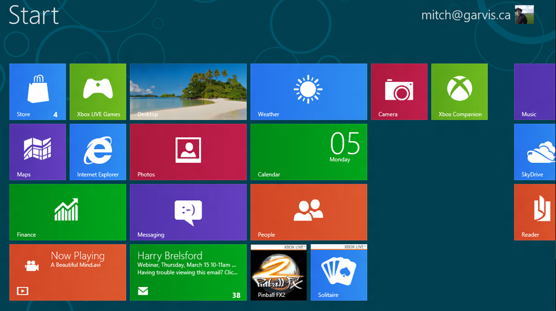Open the SkyDrive cloud tile
Screen dimensions: 556x311
click(x=535, y=151)
